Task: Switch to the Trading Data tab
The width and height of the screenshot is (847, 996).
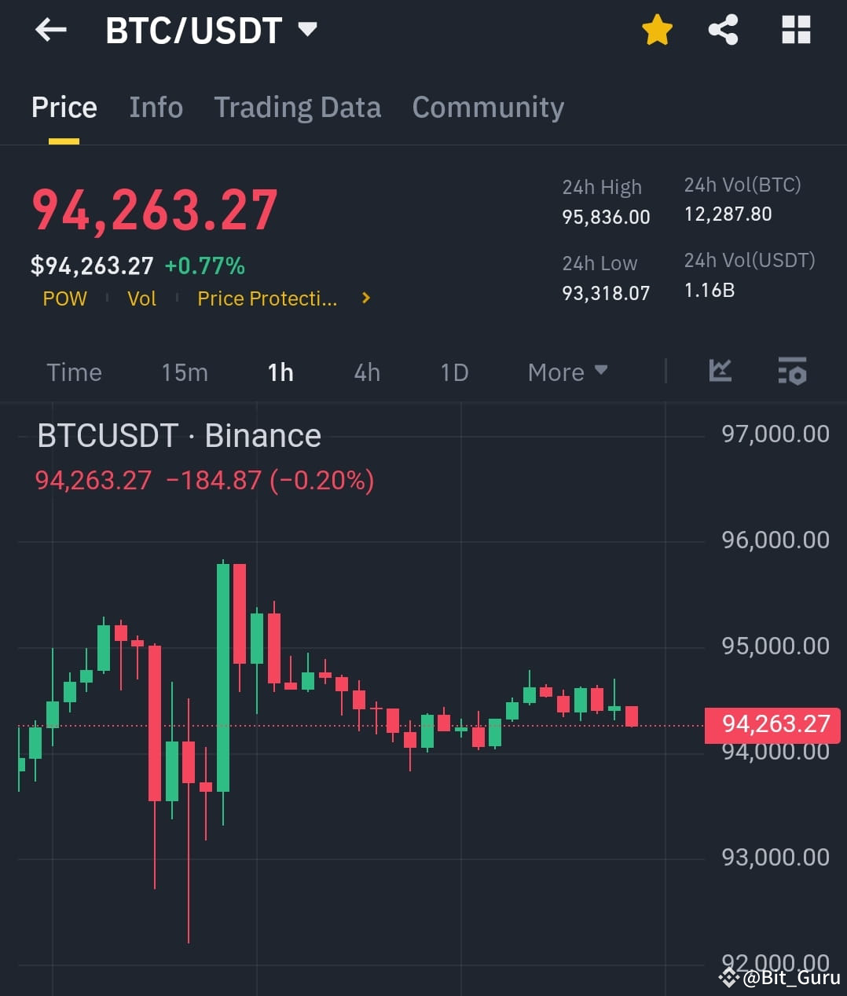Action: coord(297,108)
